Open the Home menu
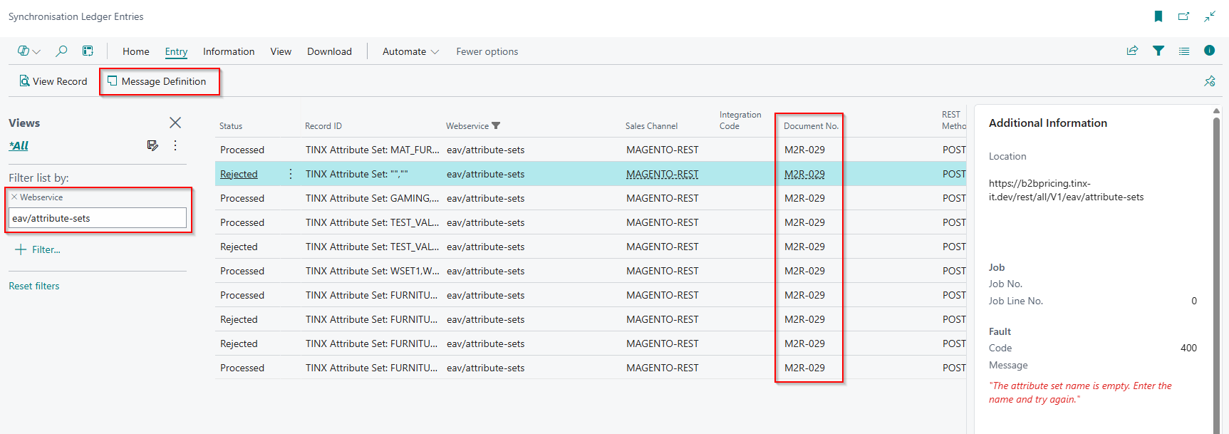 coord(136,51)
